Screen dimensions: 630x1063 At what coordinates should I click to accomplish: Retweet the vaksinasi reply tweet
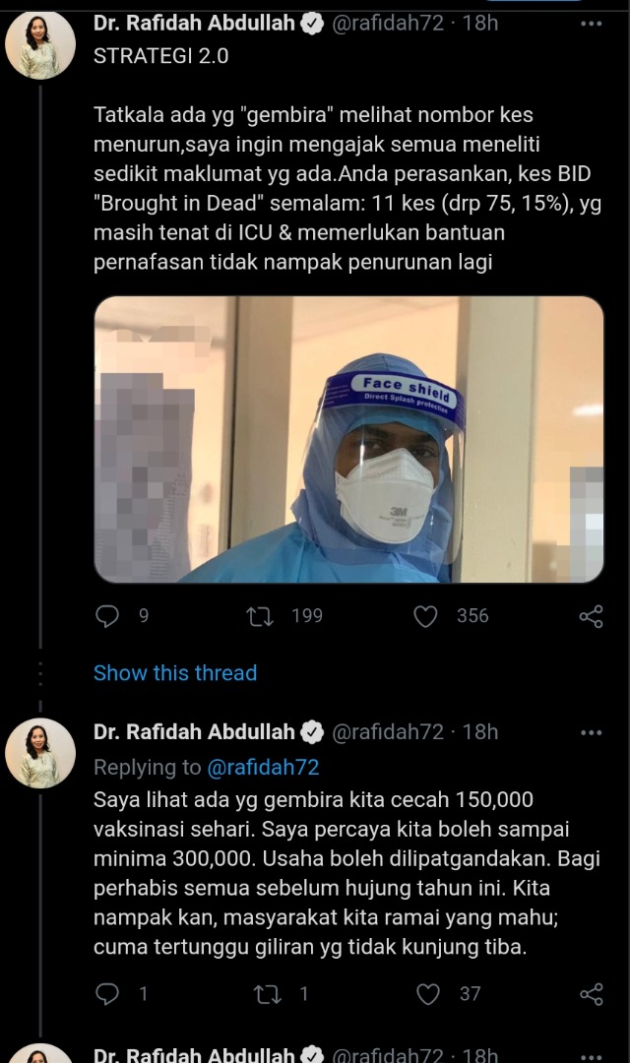click(267, 994)
